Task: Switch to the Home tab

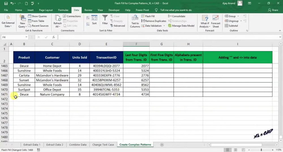Action: tap(18, 10)
